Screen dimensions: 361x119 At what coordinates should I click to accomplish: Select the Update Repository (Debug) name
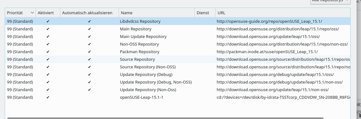[x=146, y=74]
